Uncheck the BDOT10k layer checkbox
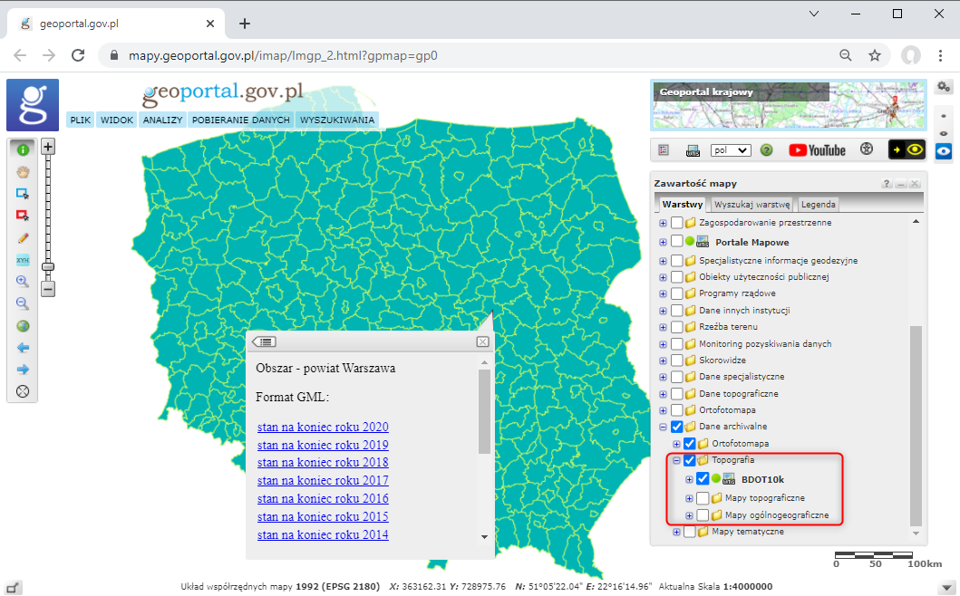Image resolution: width=960 pixels, height=596 pixels. click(x=703, y=479)
